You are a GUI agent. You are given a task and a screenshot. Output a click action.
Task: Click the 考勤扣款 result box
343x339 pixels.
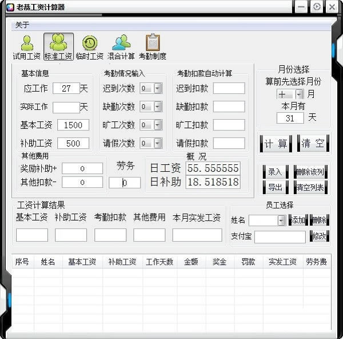tap(110, 235)
